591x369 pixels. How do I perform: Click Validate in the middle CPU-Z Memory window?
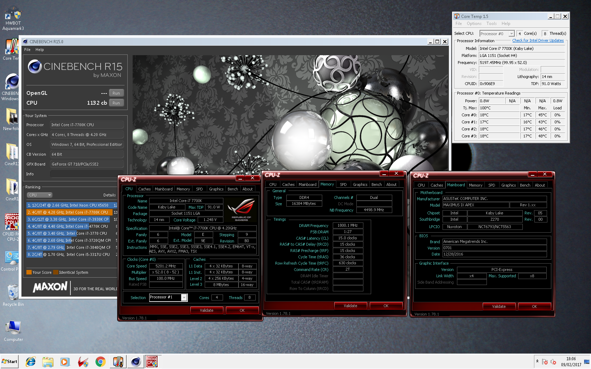click(350, 306)
